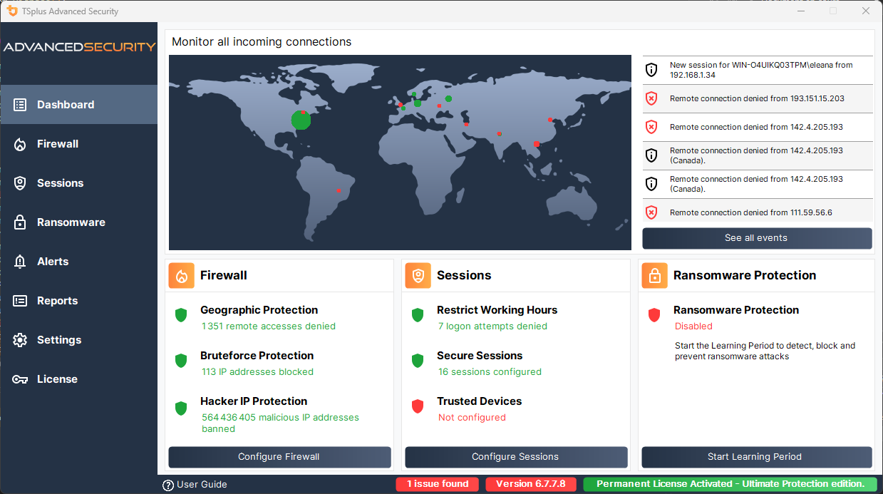Viewport: 883px width, 494px height.
Task: Click the Ransomware padlock icon in sidebar
Action: [x=19, y=222]
